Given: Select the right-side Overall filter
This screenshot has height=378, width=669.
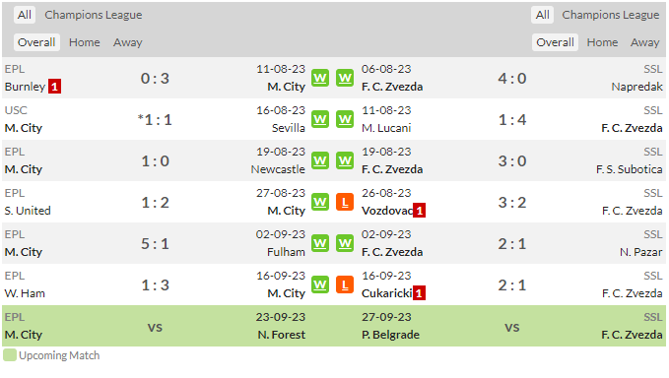Looking at the screenshot, I should (555, 42).
